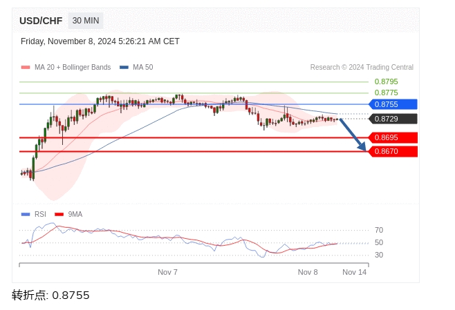Viewport: 455px width, 310px height.
Task: Click the Nov 7 date axis label
Action: (168, 272)
